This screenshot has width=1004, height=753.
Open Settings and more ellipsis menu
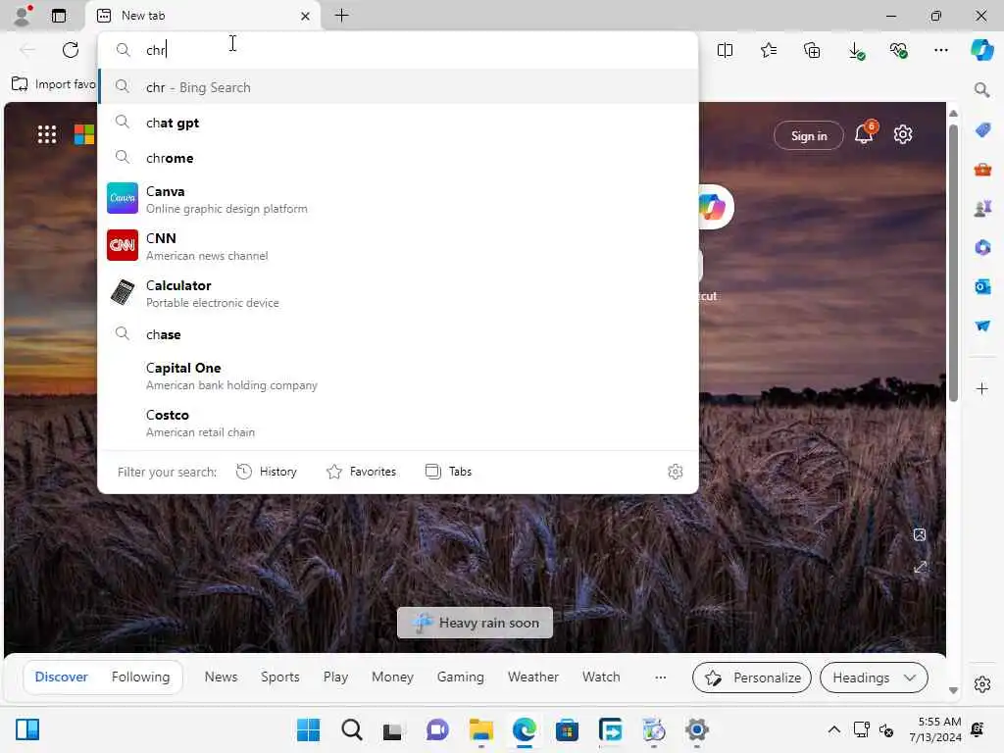[940, 50]
